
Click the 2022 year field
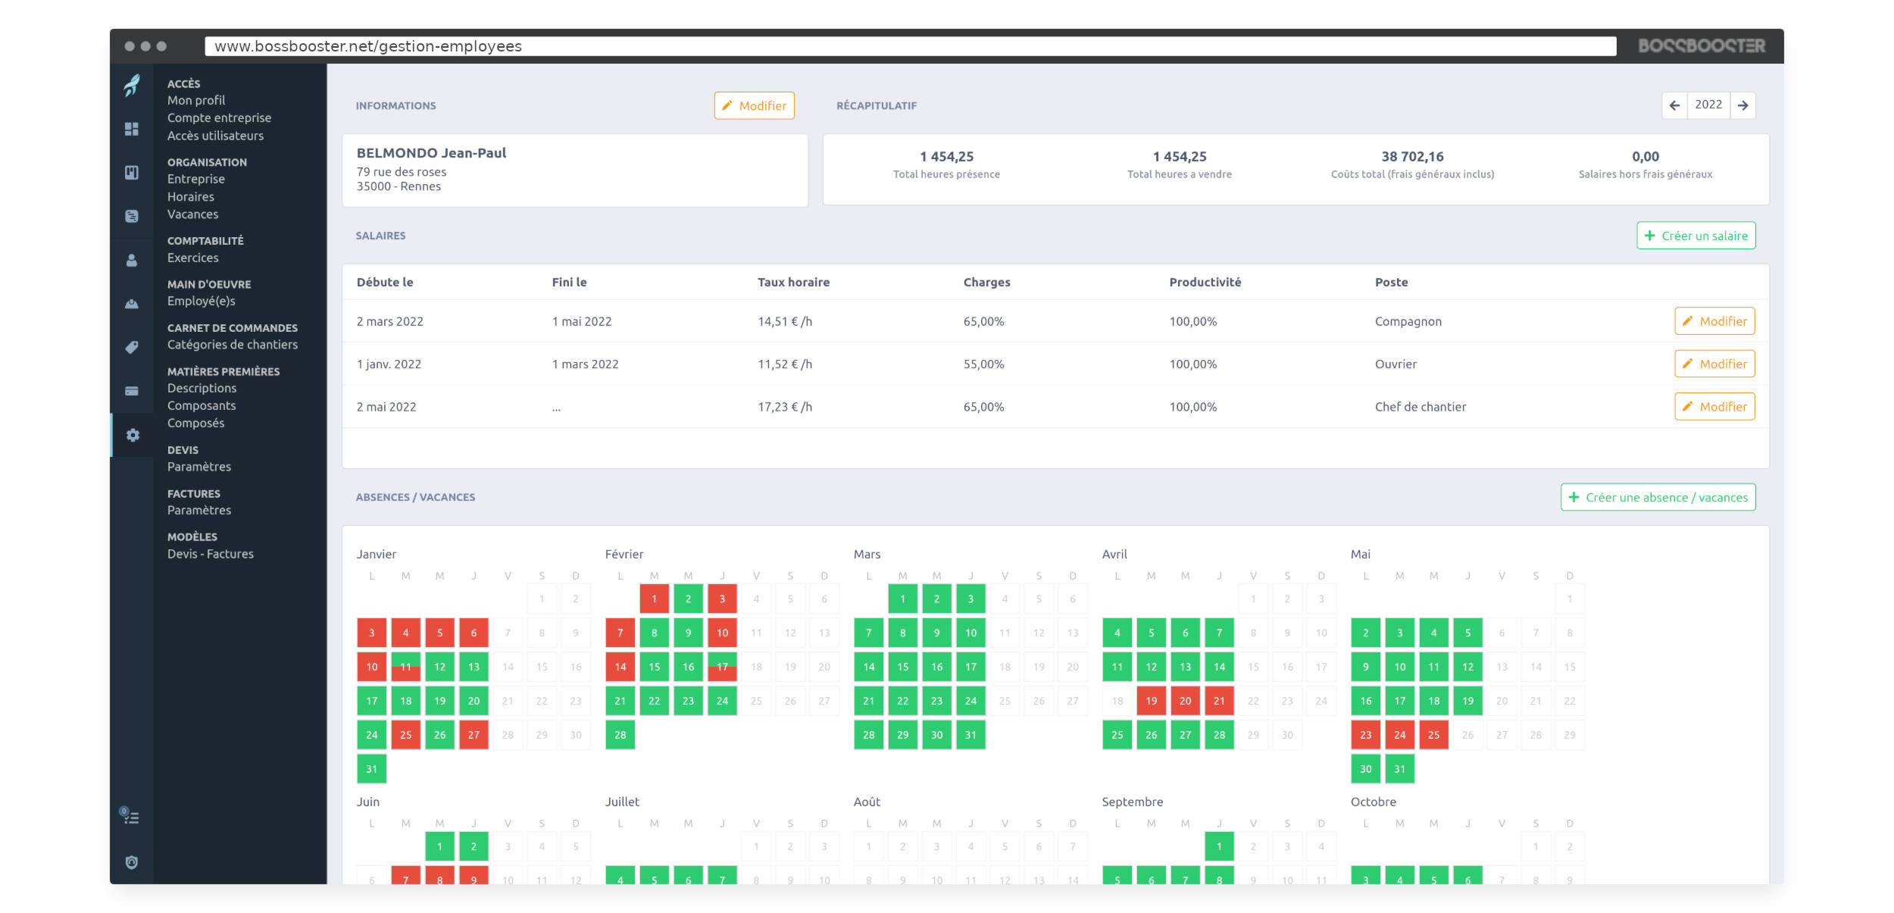(1708, 105)
